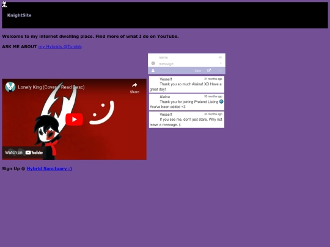Open the 'my Hybrids @Tumblr' link
330x247 pixels.
pyautogui.click(x=60, y=46)
